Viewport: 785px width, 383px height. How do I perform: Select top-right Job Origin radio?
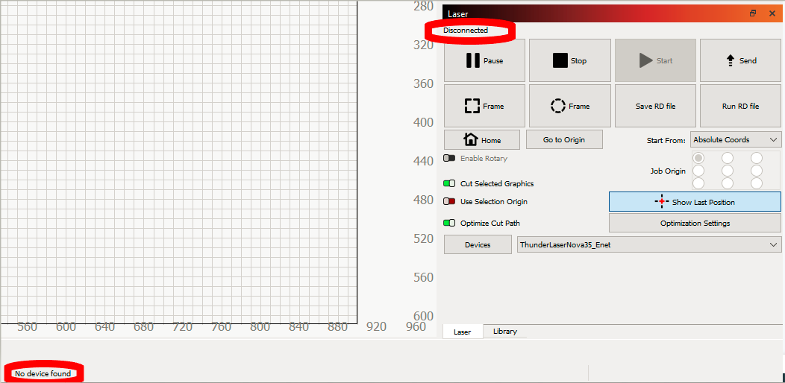[x=757, y=158]
